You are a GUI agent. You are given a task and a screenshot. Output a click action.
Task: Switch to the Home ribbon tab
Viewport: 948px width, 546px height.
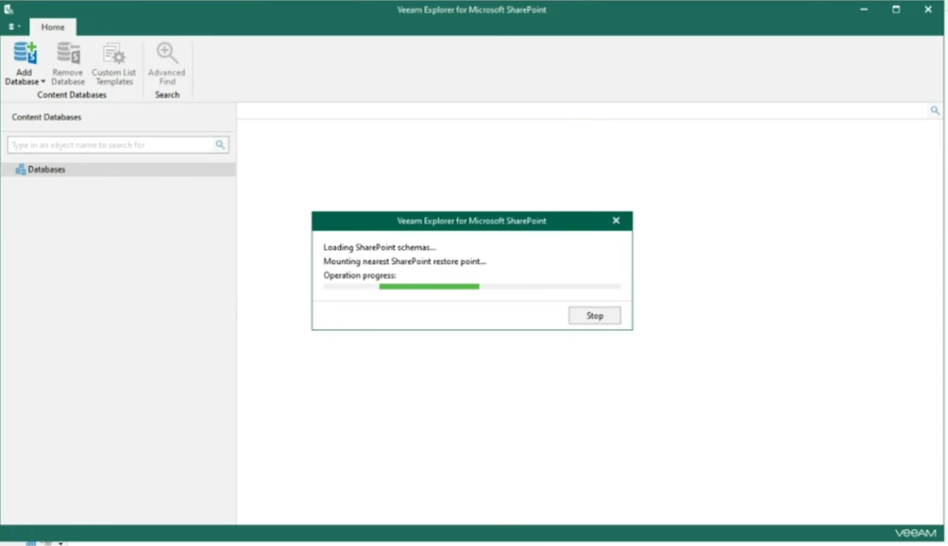(53, 27)
